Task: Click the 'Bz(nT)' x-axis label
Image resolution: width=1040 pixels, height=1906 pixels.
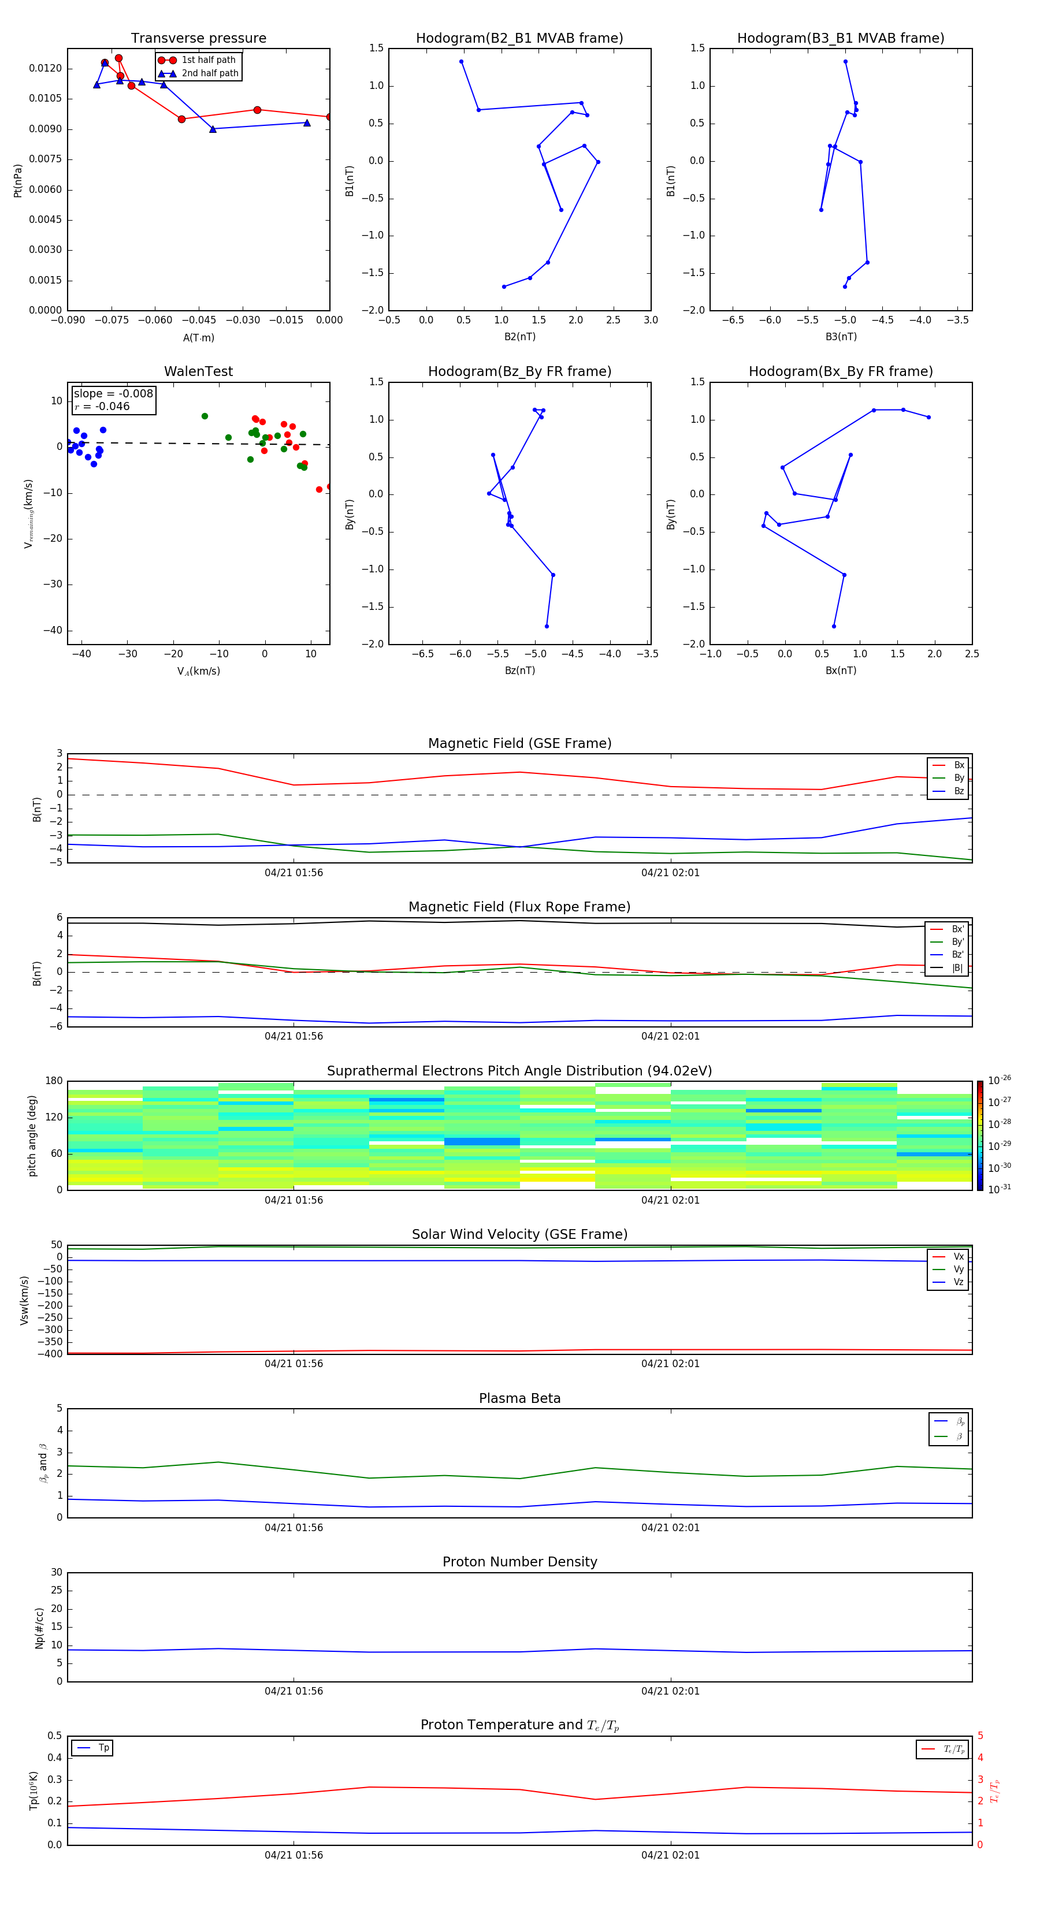Action: coord(519,671)
